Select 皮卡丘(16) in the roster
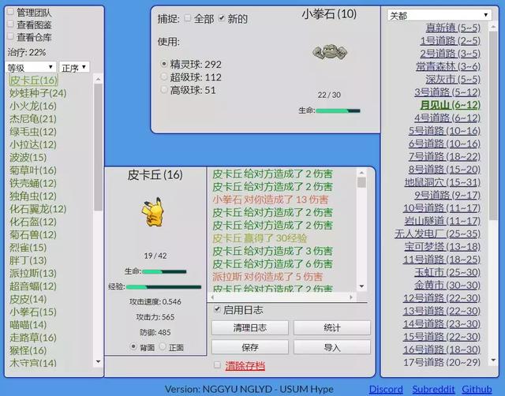Viewport: 505px width, 396px height. [33, 80]
